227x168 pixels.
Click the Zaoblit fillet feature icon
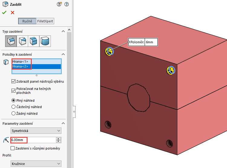tap(5, 4)
